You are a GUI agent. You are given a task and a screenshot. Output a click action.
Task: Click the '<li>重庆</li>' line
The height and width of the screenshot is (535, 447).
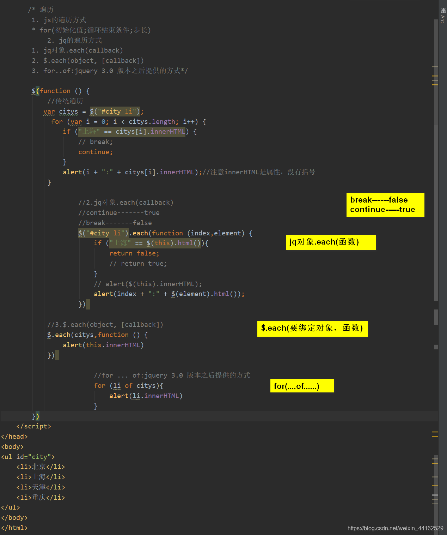(x=41, y=498)
